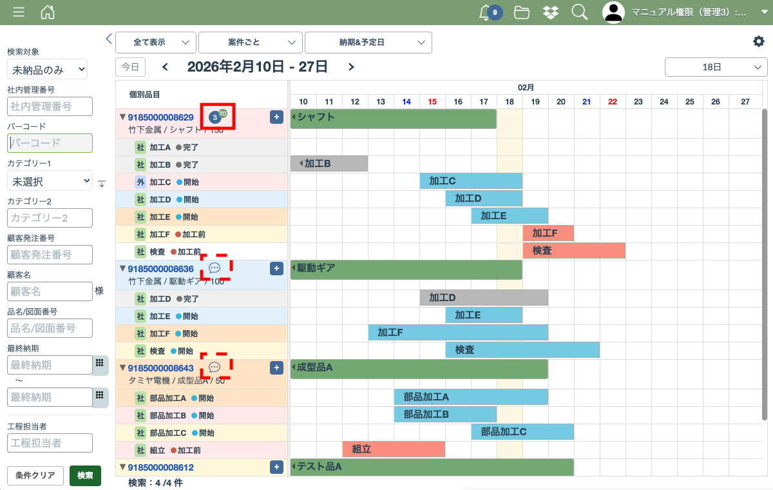Viewport: 773px width, 490px height.
Task: Open the 納期&予定日 dropdown
Action: (x=368, y=42)
